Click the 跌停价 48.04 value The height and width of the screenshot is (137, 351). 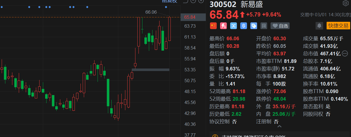coord(280,99)
